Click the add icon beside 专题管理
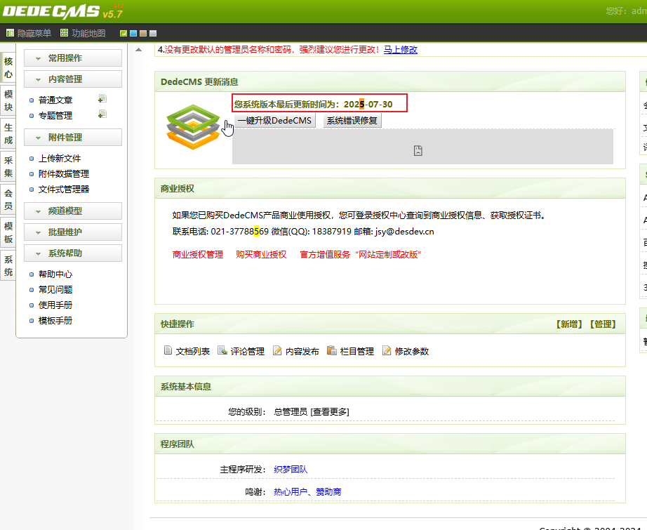Screen dimensions: 647x530 (102, 114)
